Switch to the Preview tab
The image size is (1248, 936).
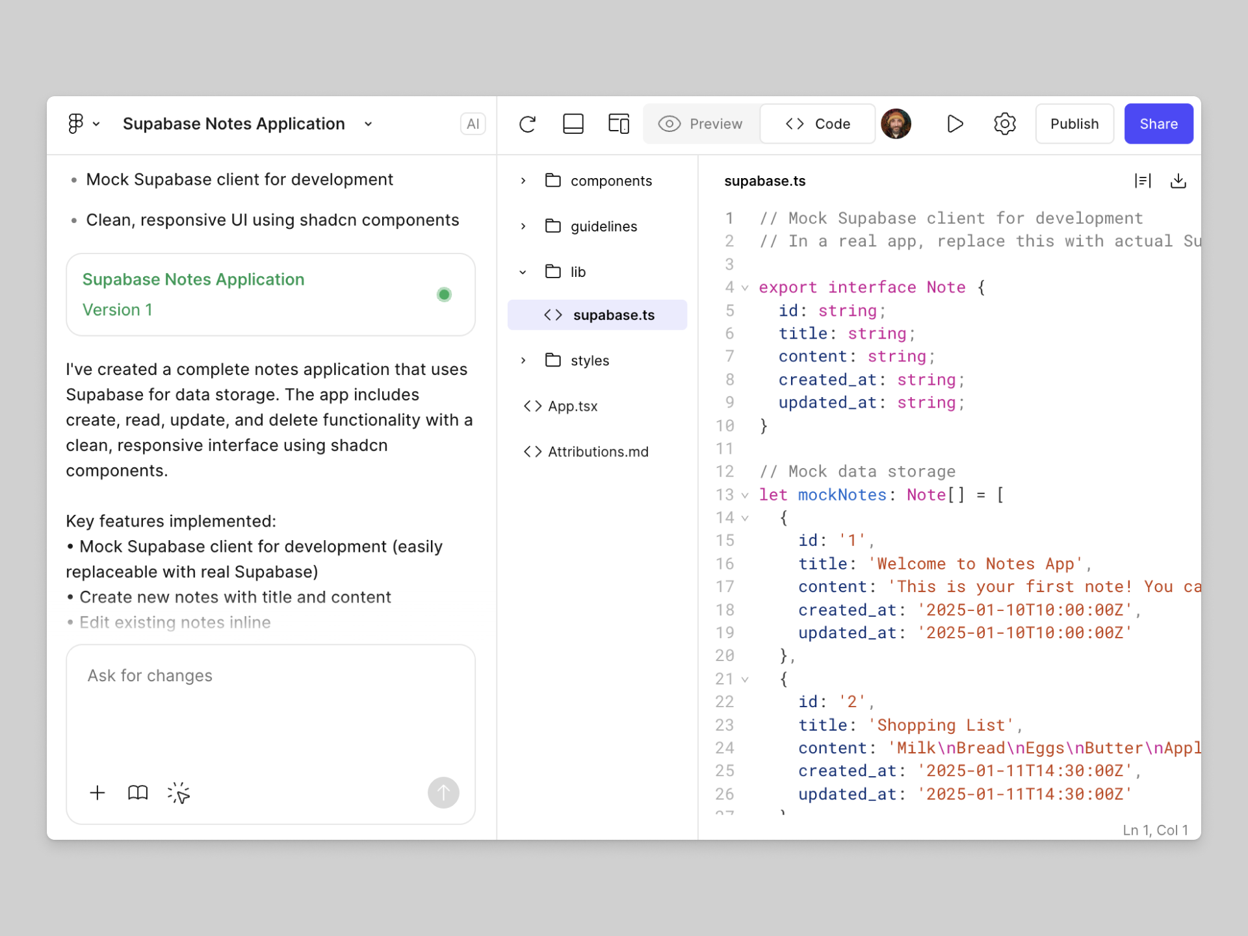[x=701, y=123]
